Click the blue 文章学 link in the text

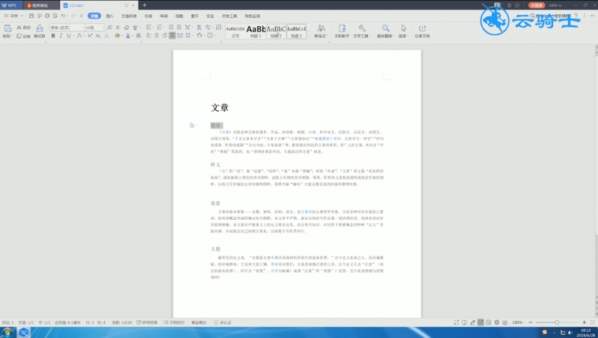[x=306, y=212]
